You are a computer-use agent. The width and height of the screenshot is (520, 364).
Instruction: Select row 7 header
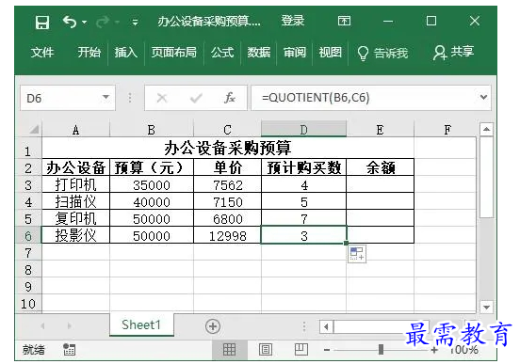[x=28, y=252]
